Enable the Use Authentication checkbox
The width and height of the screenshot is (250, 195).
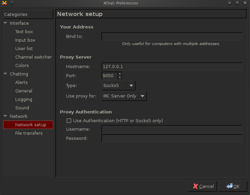pos(69,121)
